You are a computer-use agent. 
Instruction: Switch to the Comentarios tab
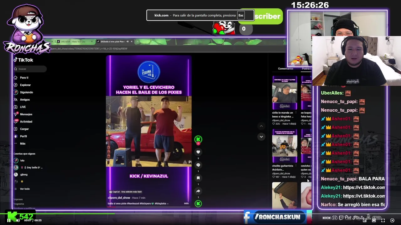tap(285, 69)
